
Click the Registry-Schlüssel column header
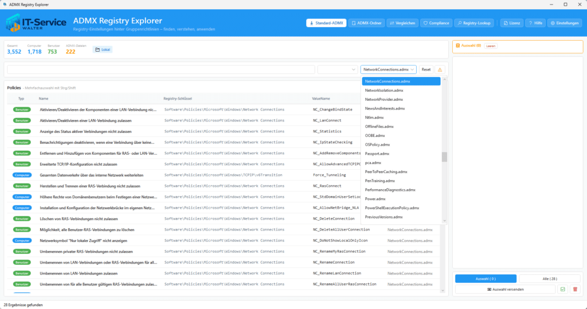178,99
